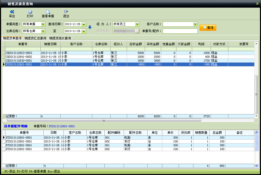This screenshot has width=261, height=175.
Task: Click the upper table's vertical scrollbar thumb
Action: coord(256,94)
